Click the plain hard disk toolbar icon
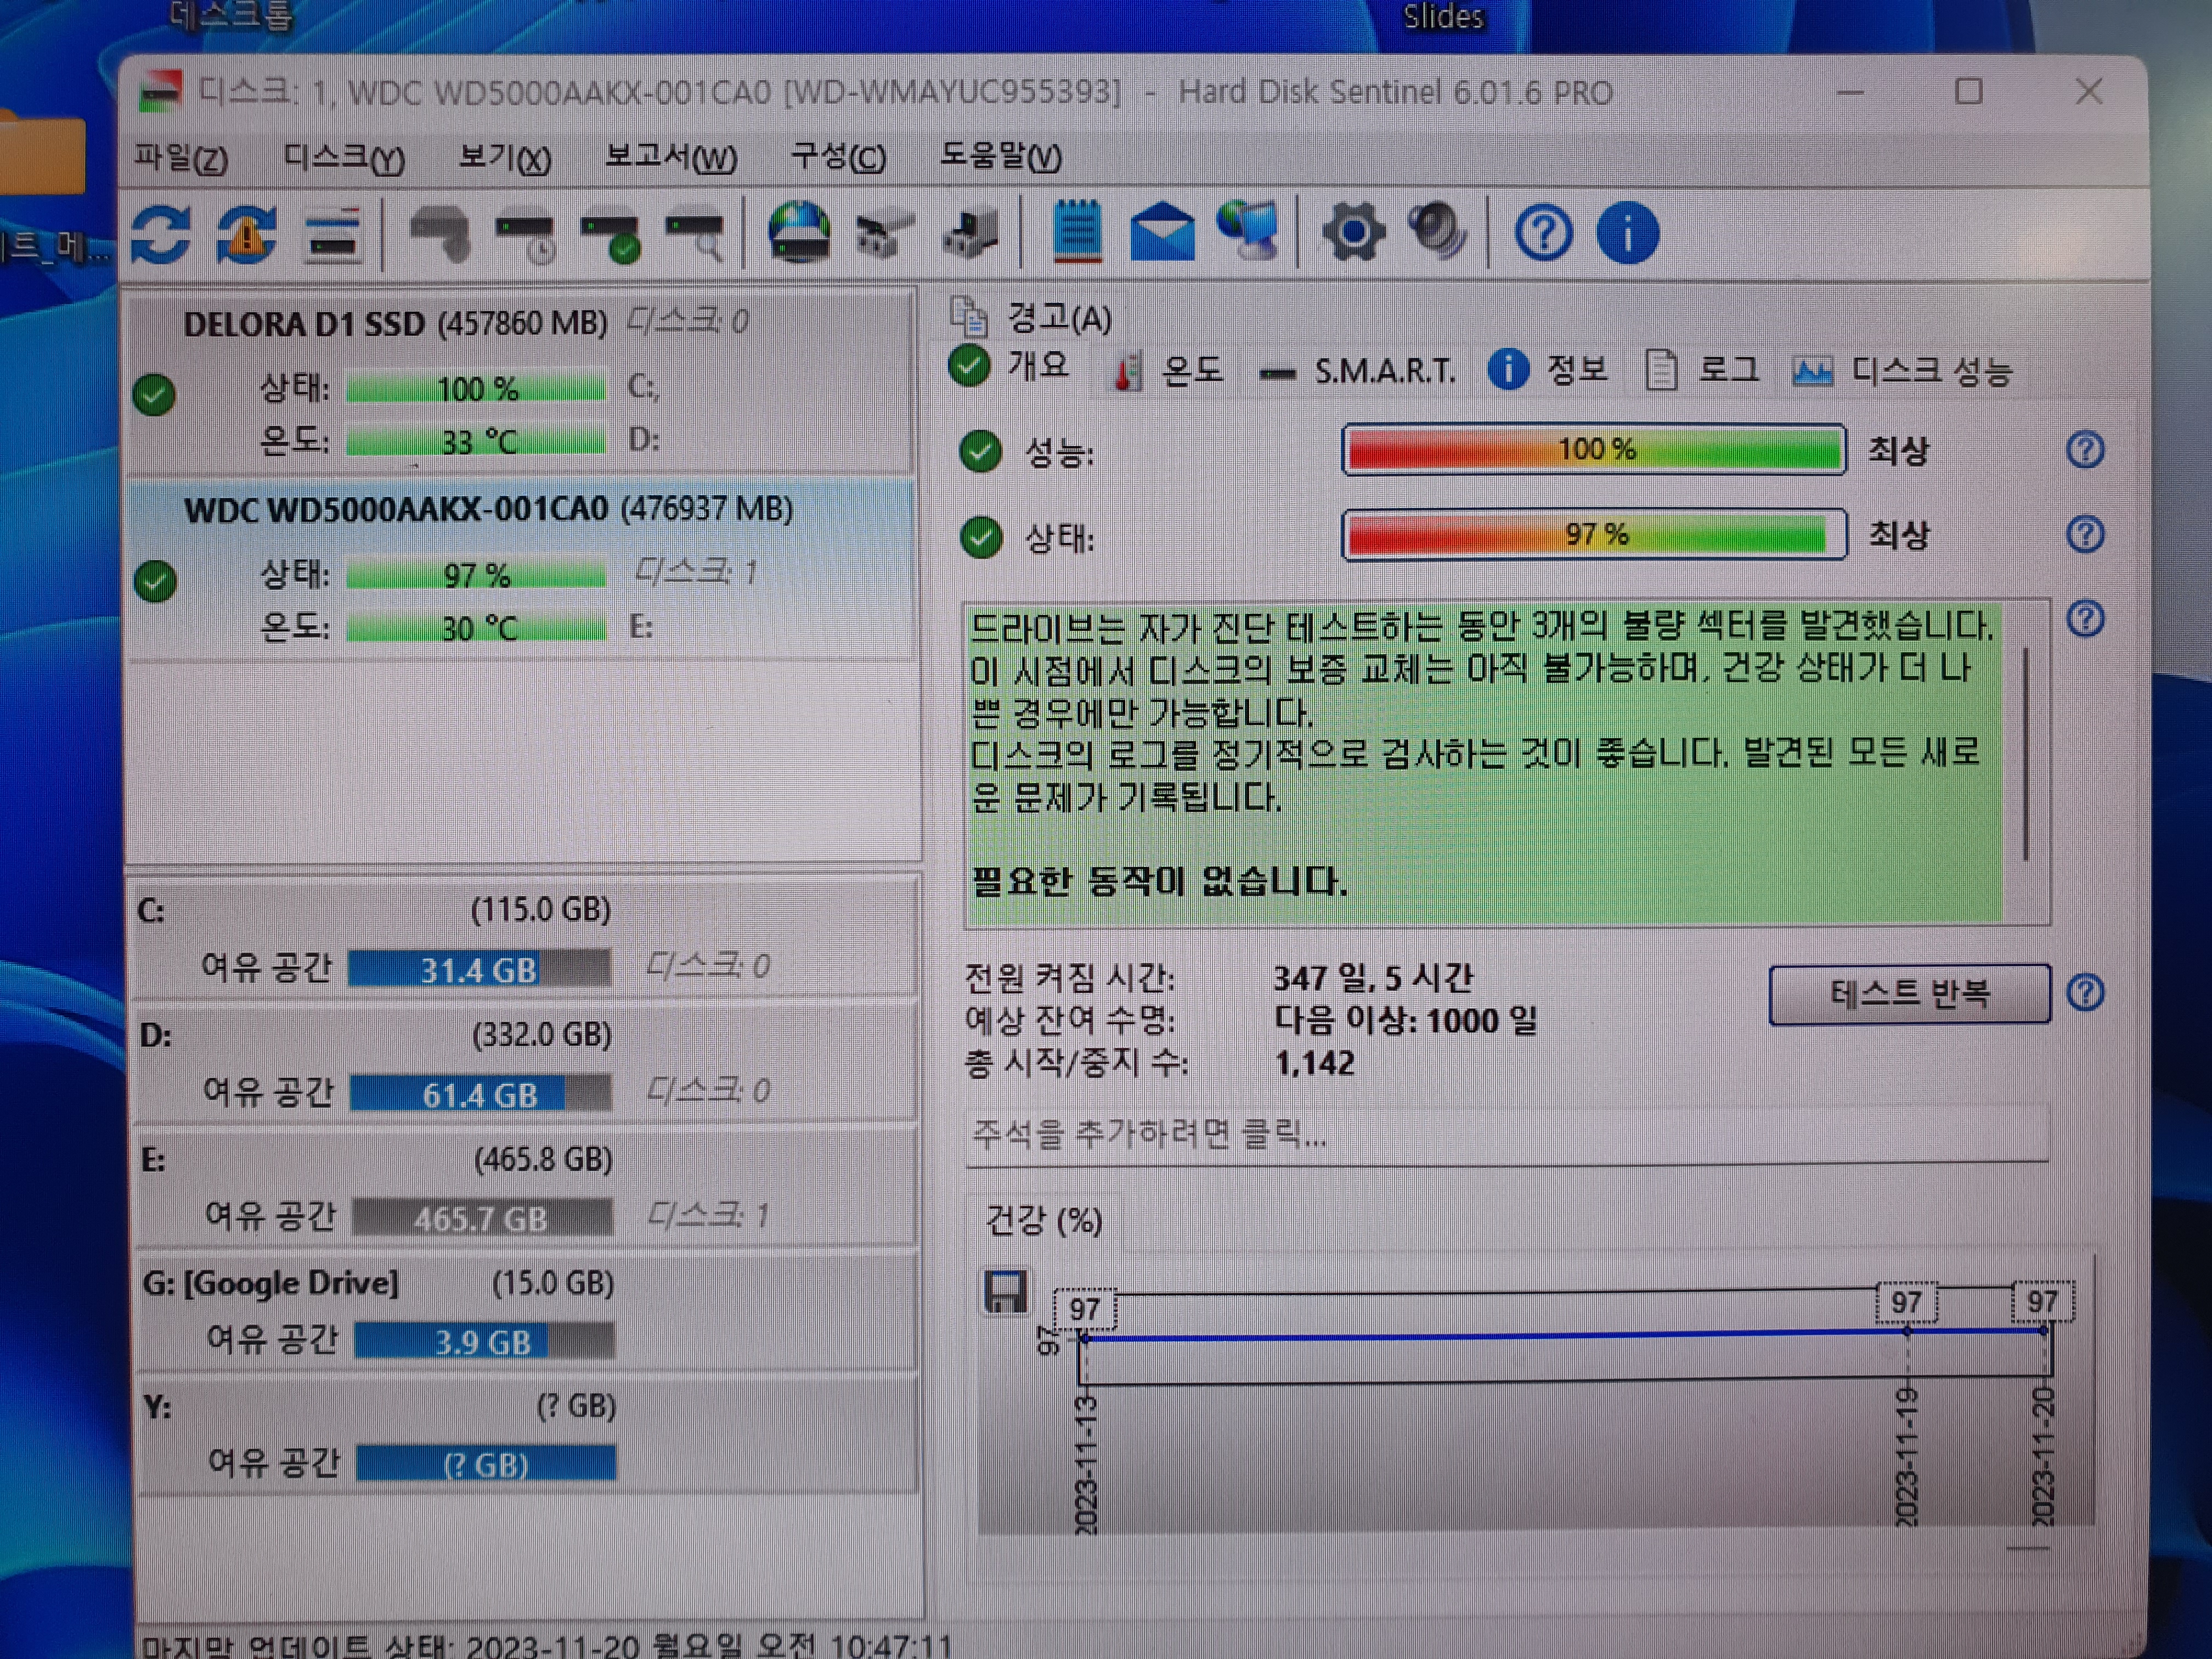The image size is (2212, 1659). [440, 235]
